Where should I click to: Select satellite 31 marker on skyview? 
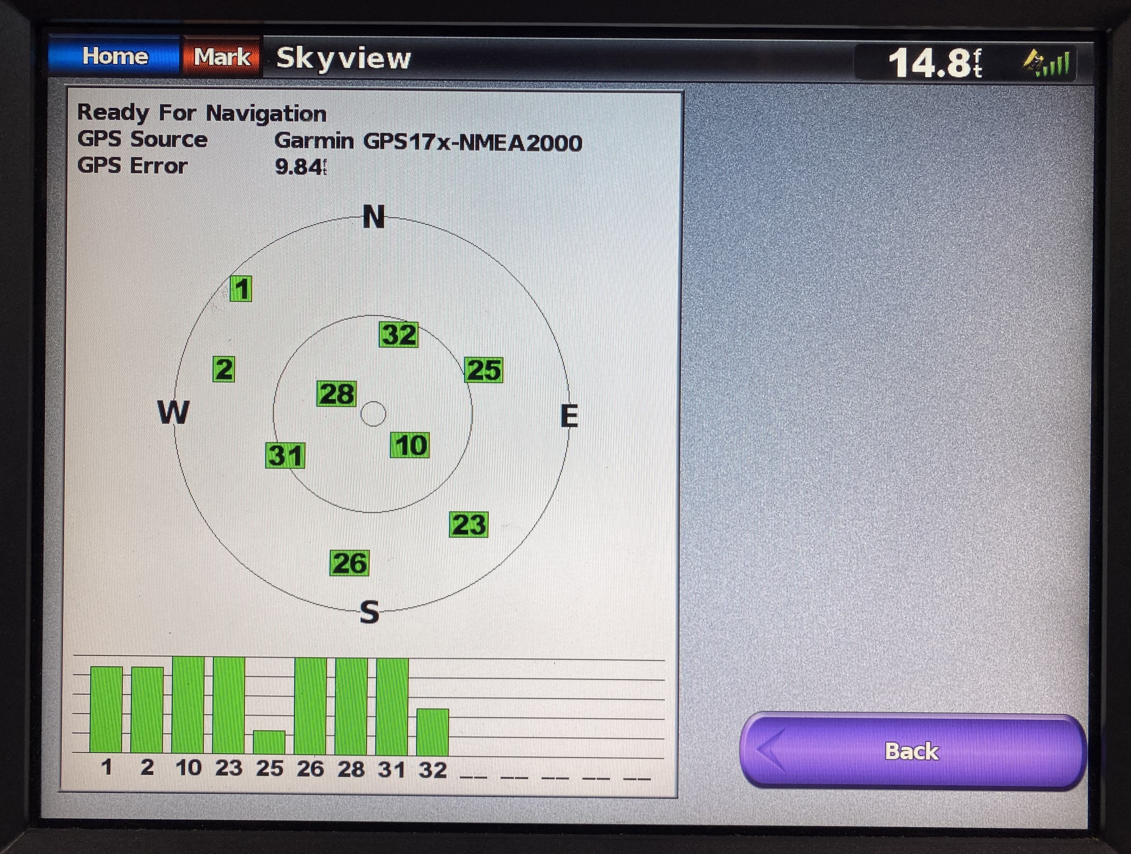coord(286,455)
